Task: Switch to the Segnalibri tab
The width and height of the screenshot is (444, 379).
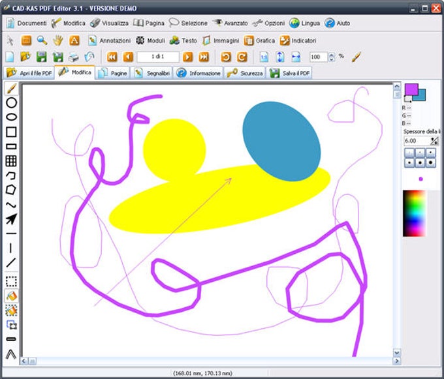Action: pos(151,73)
